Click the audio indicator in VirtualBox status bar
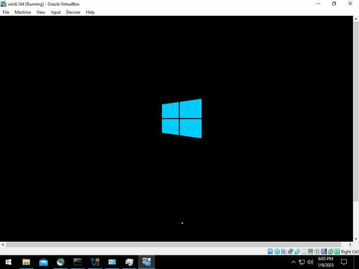This screenshot has width=359, height=269. coord(284,251)
